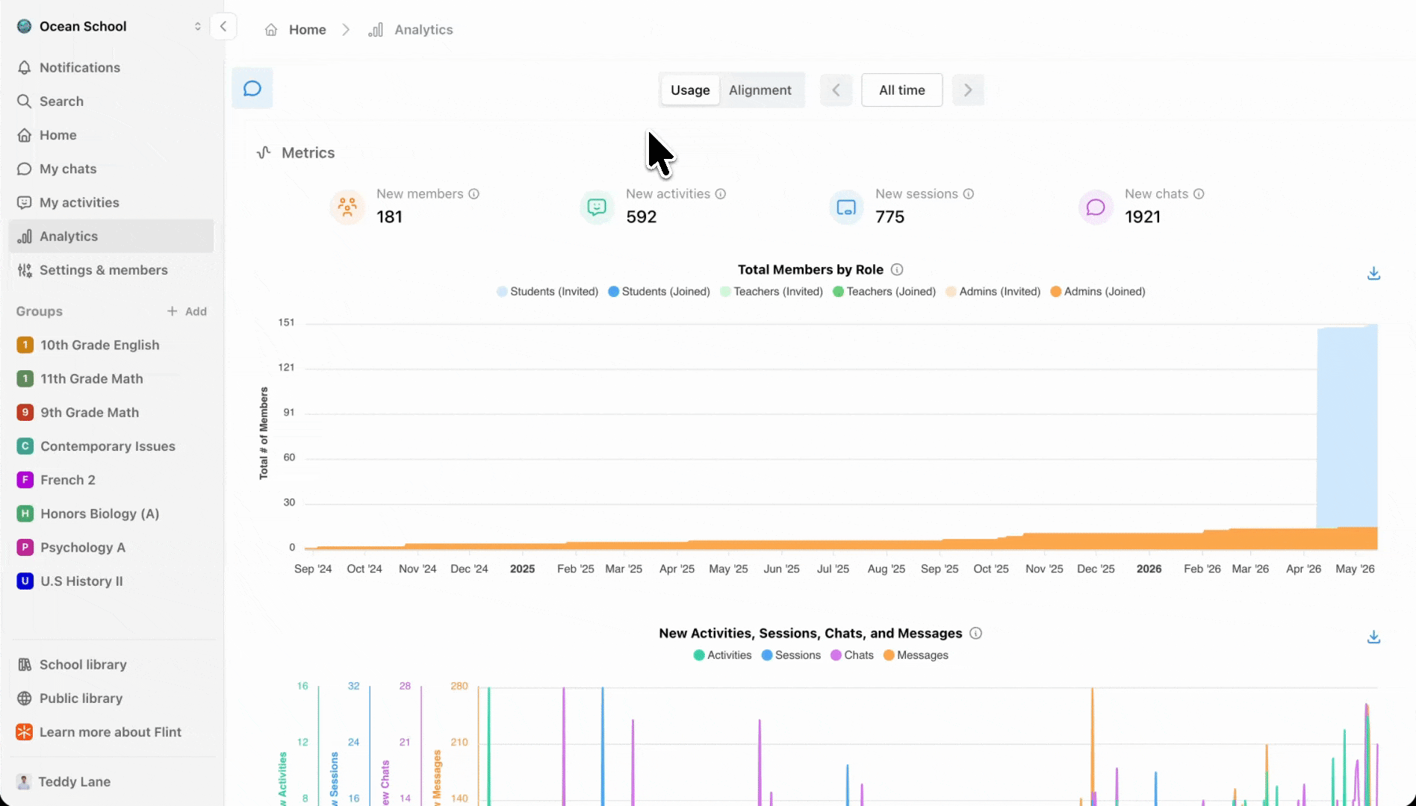
Task: Show info for New sessions metric
Action: [x=969, y=194]
